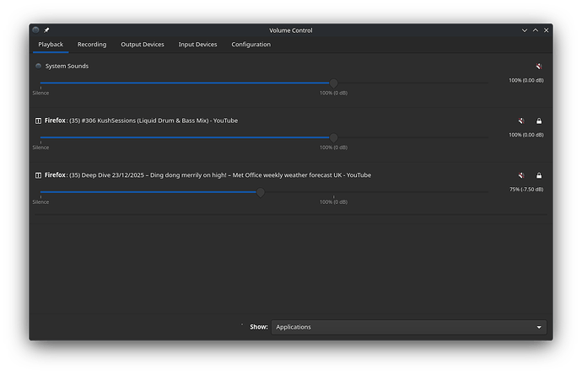Minimize the Volume Control window
The width and height of the screenshot is (582, 375).
point(524,30)
